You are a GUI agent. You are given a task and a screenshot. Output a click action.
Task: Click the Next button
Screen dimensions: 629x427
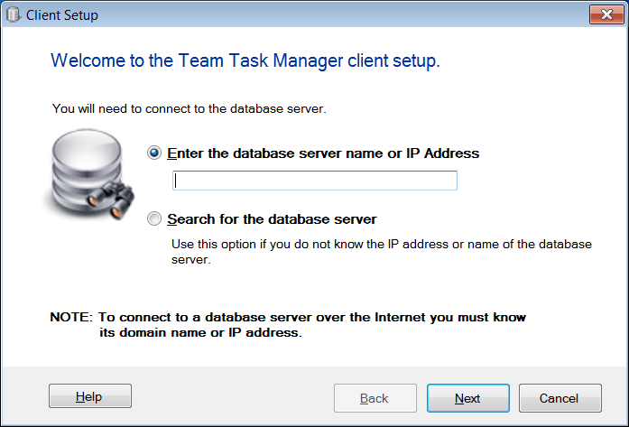click(x=467, y=397)
